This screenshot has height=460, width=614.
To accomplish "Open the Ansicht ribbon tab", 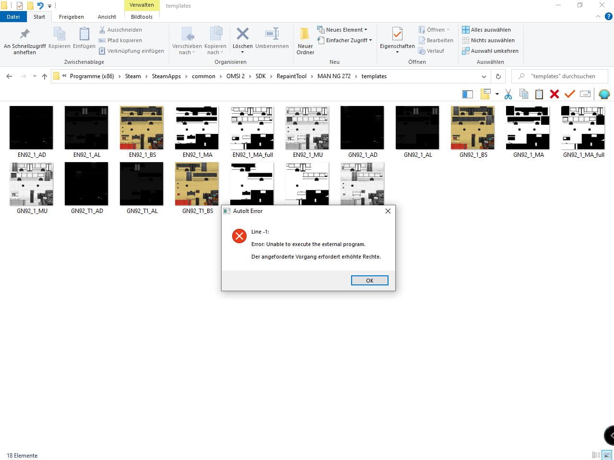I will click(106, 17).
